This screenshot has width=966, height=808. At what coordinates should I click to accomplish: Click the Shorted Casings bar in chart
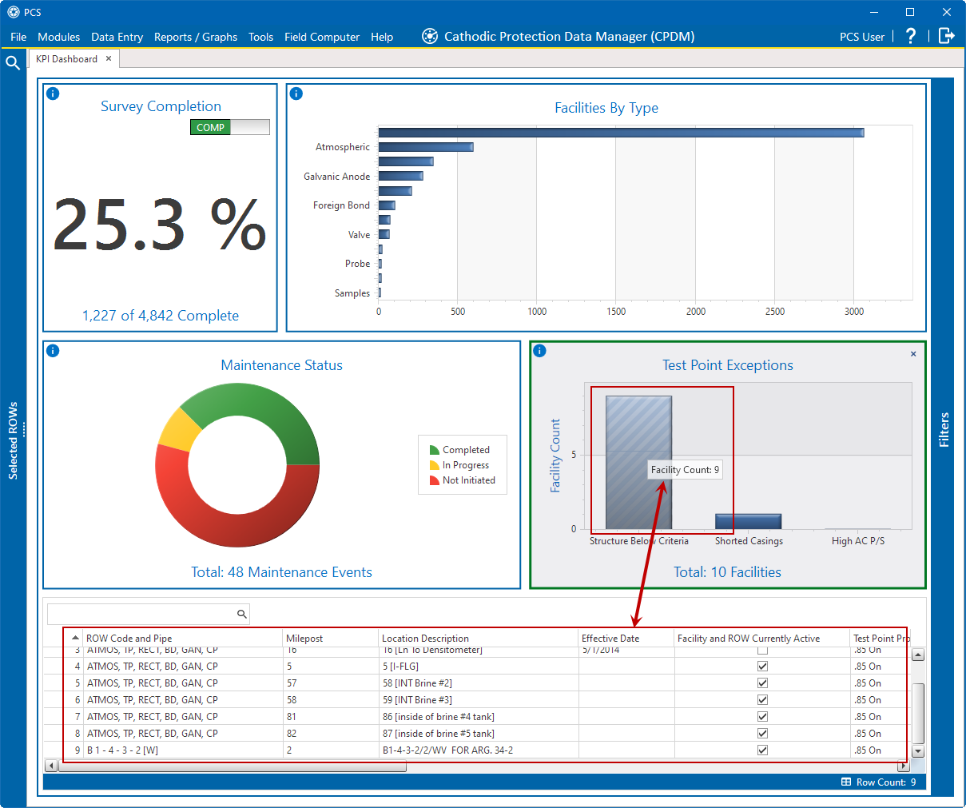[748, 521]
